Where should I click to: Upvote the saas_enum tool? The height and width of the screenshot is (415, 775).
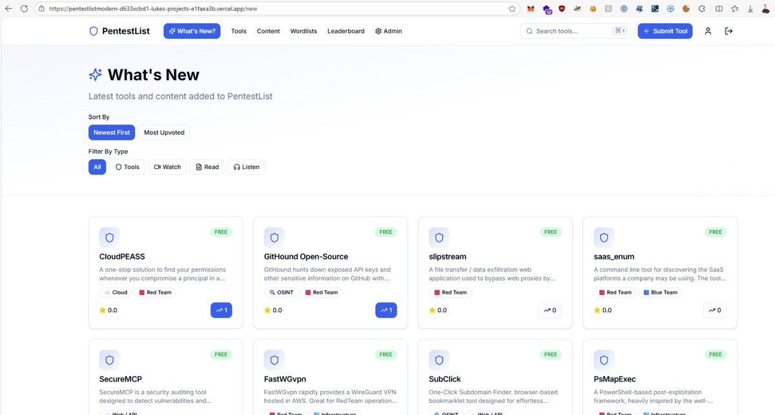click(714, 310)
